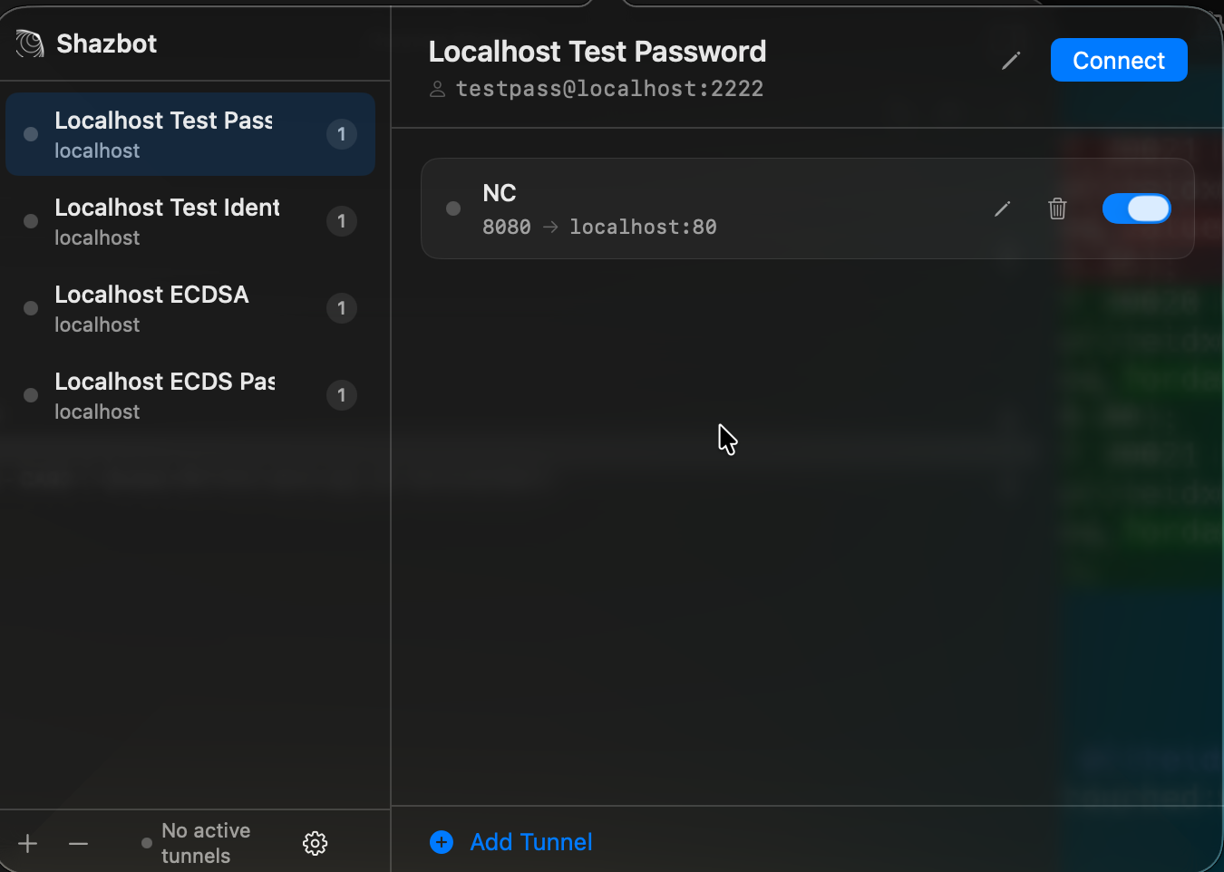The width and height of the screenshot is (1224, 872).
Task: Toggle the NC tunnel switch off
Action: (x=1137, y=208)
